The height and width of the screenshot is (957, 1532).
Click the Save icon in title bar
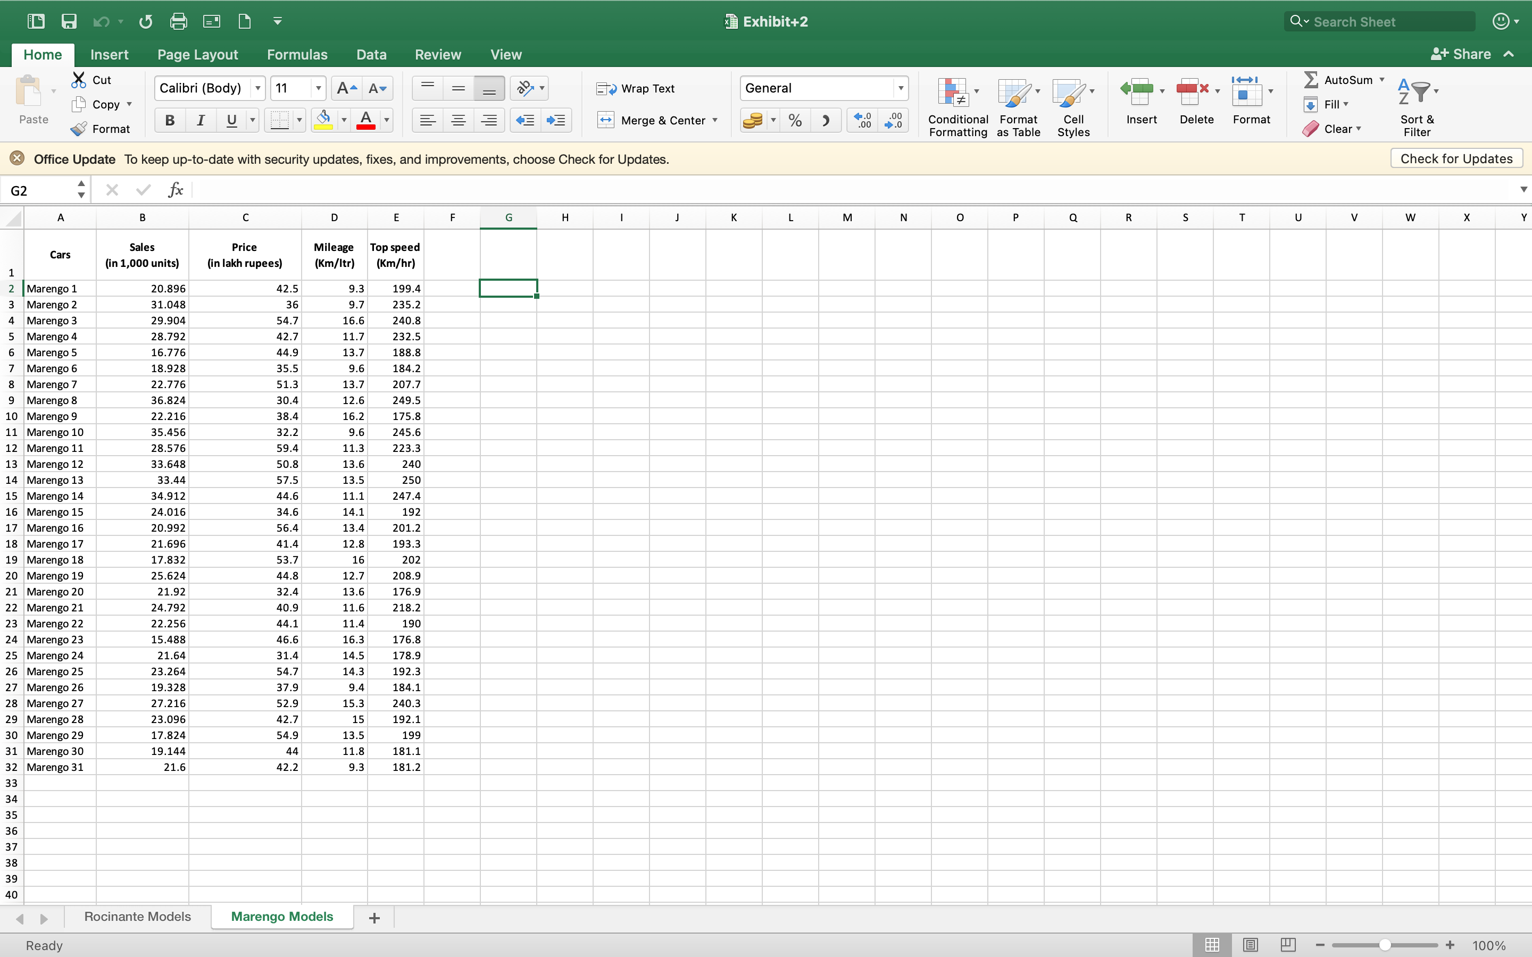coord(69,21)
